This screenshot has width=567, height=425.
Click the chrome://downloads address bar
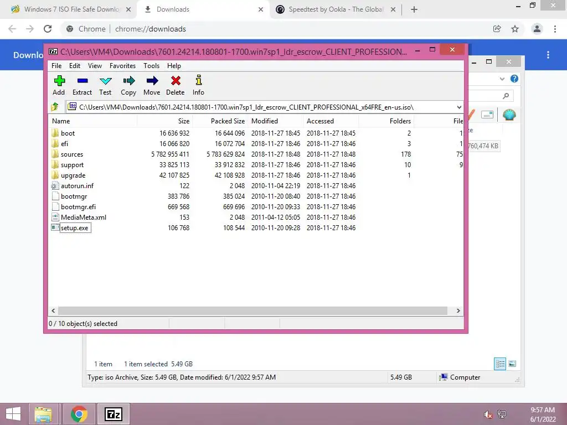pos(275,29)
